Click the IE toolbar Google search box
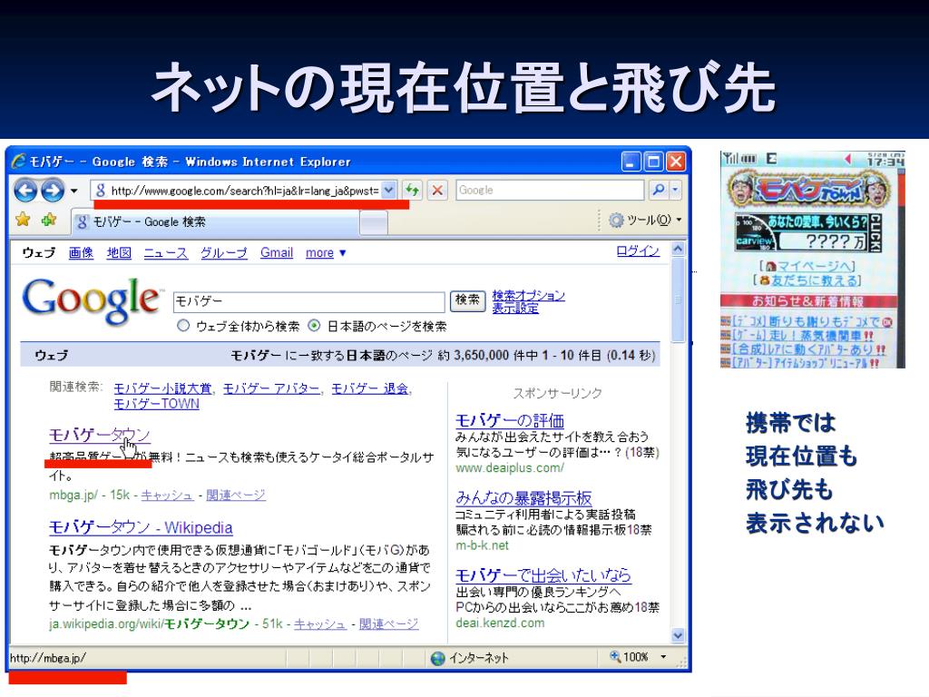The width and height of the screenshot is (929, 697). point(550,191)
